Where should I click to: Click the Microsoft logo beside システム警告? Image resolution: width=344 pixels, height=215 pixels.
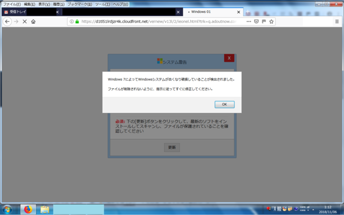click(160, 61)
